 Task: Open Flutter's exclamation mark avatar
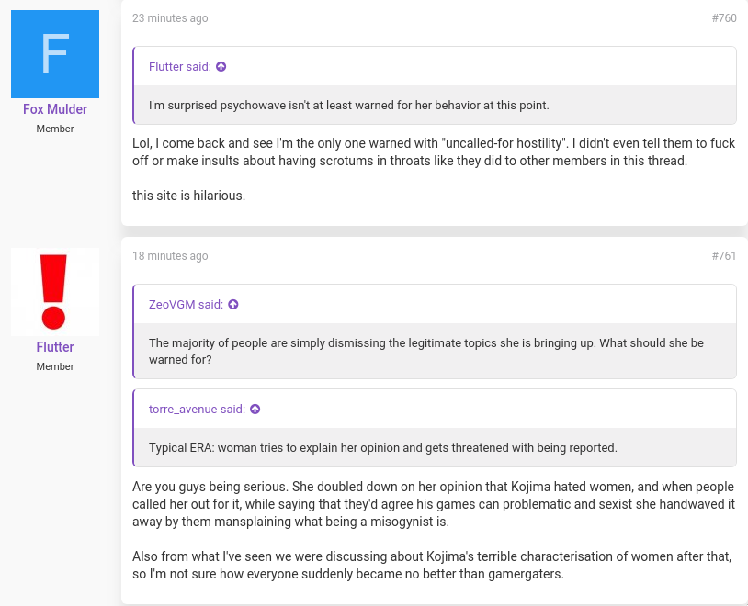[x=55, y=292]
